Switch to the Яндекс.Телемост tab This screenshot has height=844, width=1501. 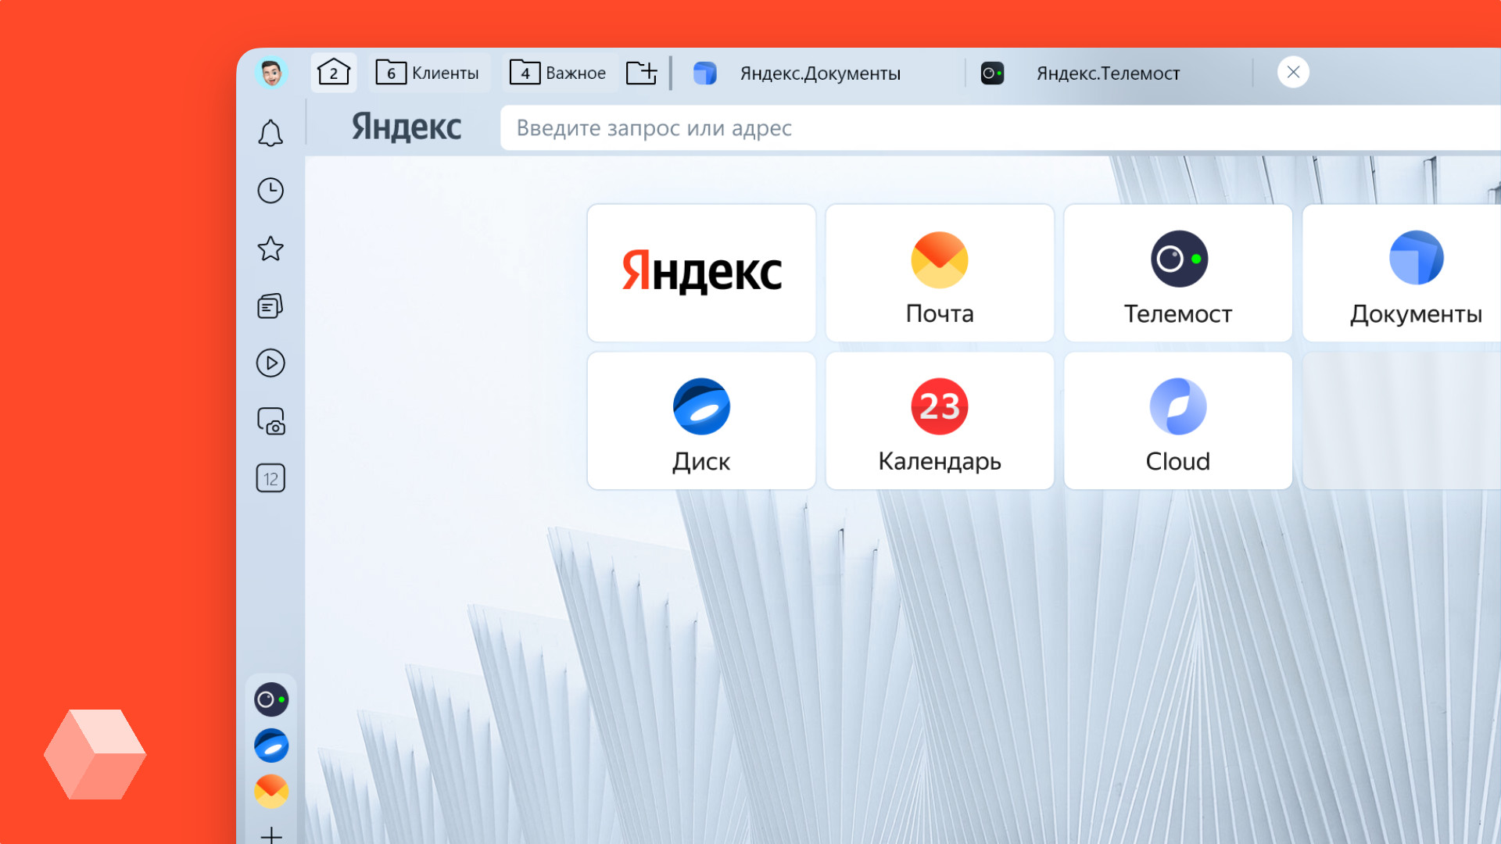pyautogui.click(x=1108, y=73)
